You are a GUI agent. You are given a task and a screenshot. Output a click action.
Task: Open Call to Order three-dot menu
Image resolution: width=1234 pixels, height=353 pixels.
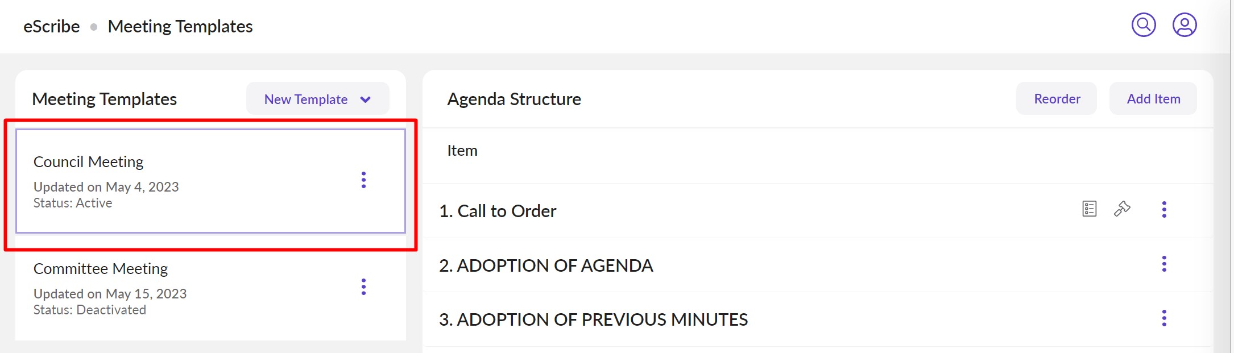[1164, 210]
